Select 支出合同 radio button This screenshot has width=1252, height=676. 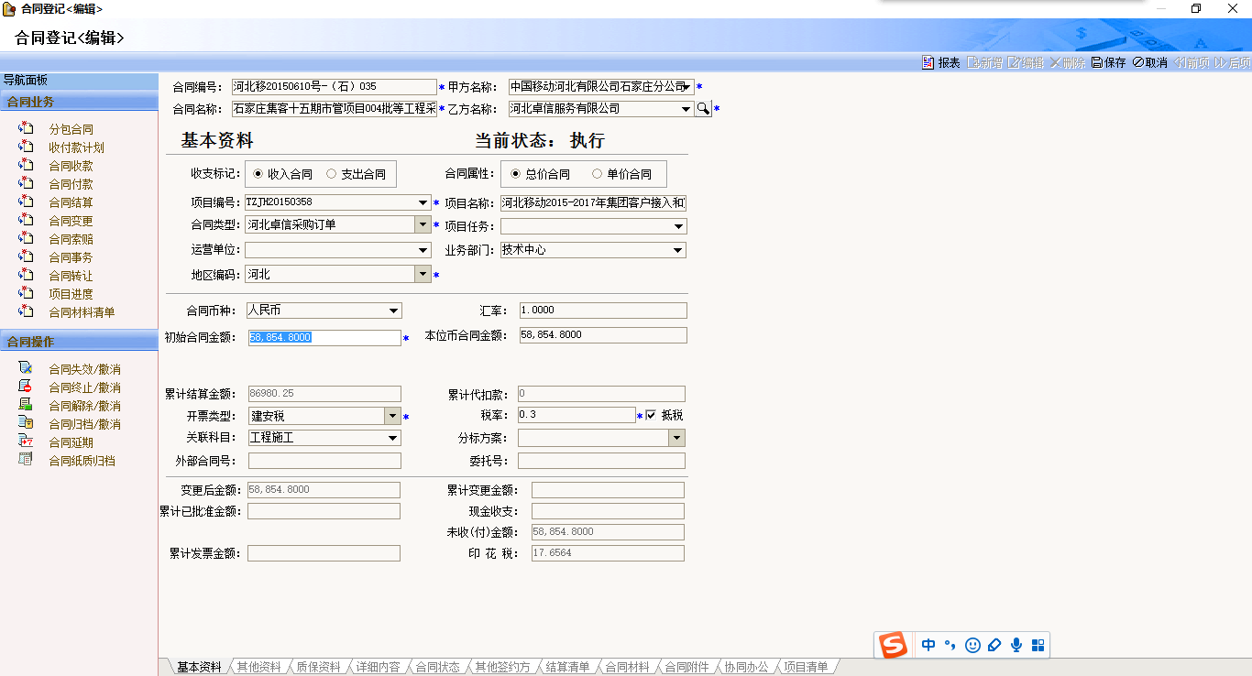coord(332,174)
